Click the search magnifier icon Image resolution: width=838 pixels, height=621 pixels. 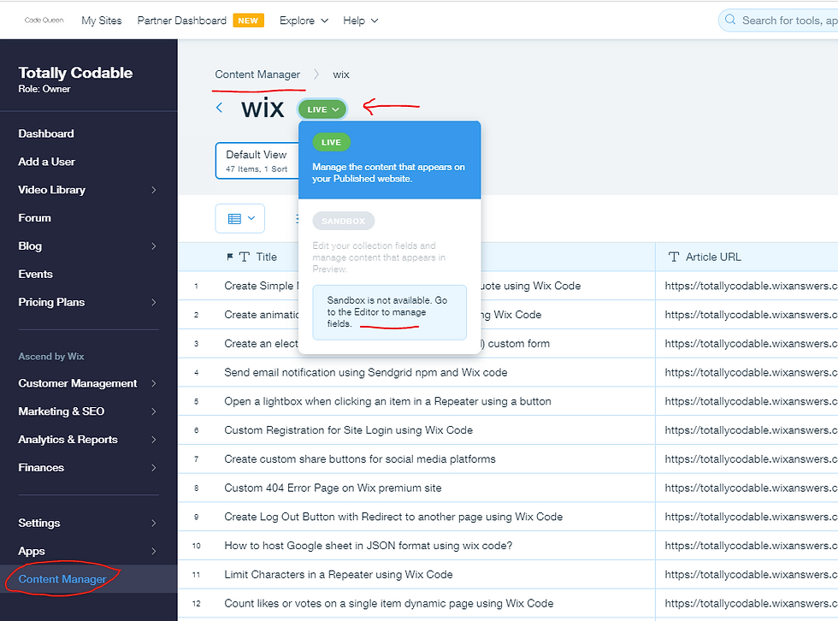pos(730,21)
